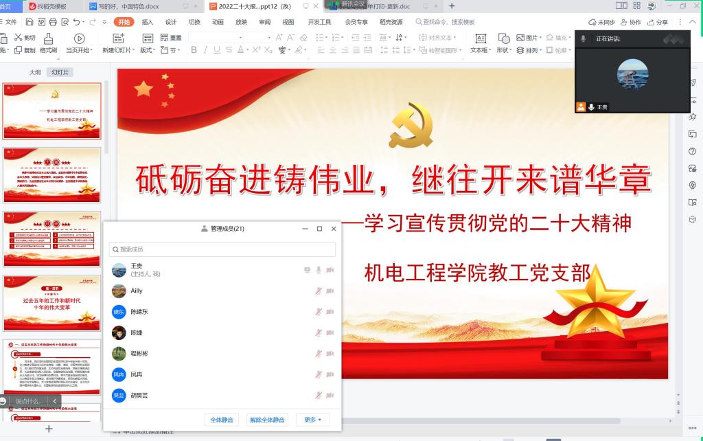The height and width of the screenshot is (441, 703).
Task: Apply Underline formatting
Action: (x=217, y=49)
